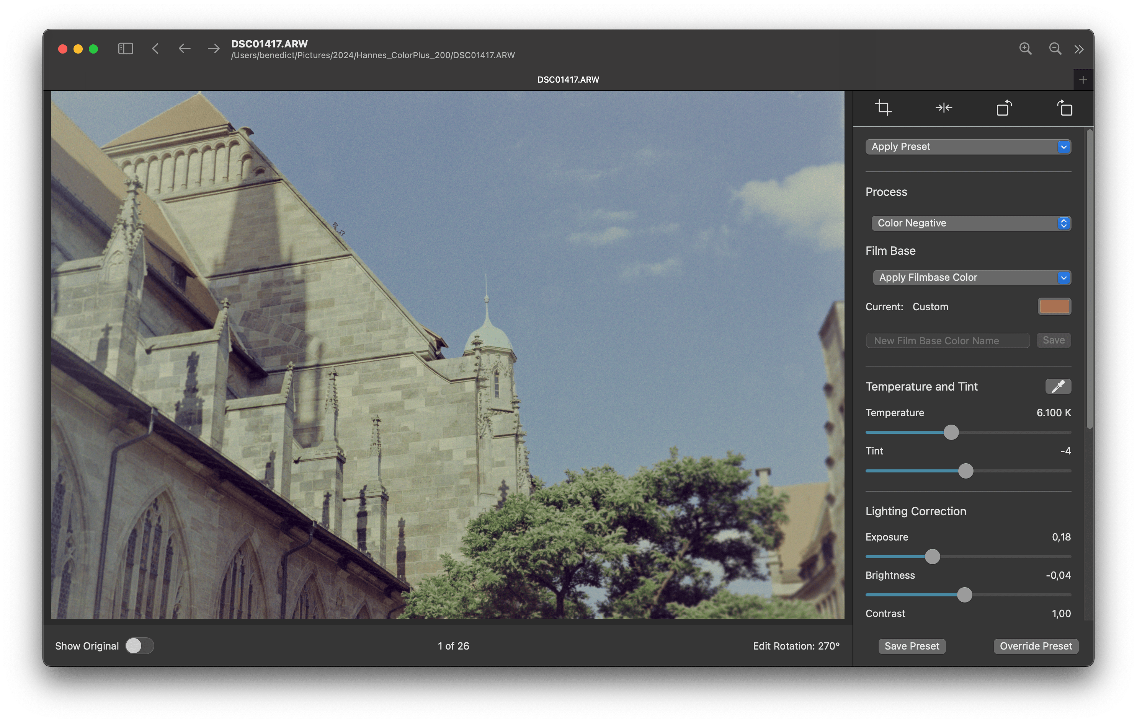Pick temperature with the eyedropper tool

(x=1058, y=386)
